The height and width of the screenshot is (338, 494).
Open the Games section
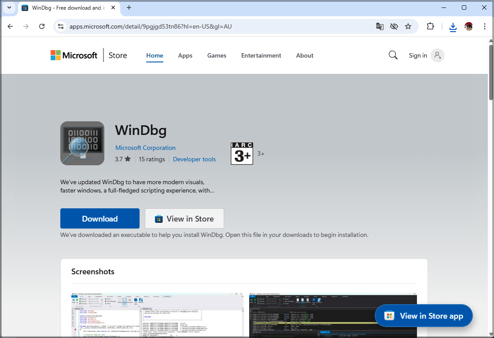coord(217,55)
